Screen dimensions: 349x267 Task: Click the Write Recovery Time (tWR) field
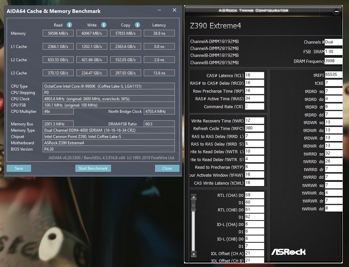254,120
